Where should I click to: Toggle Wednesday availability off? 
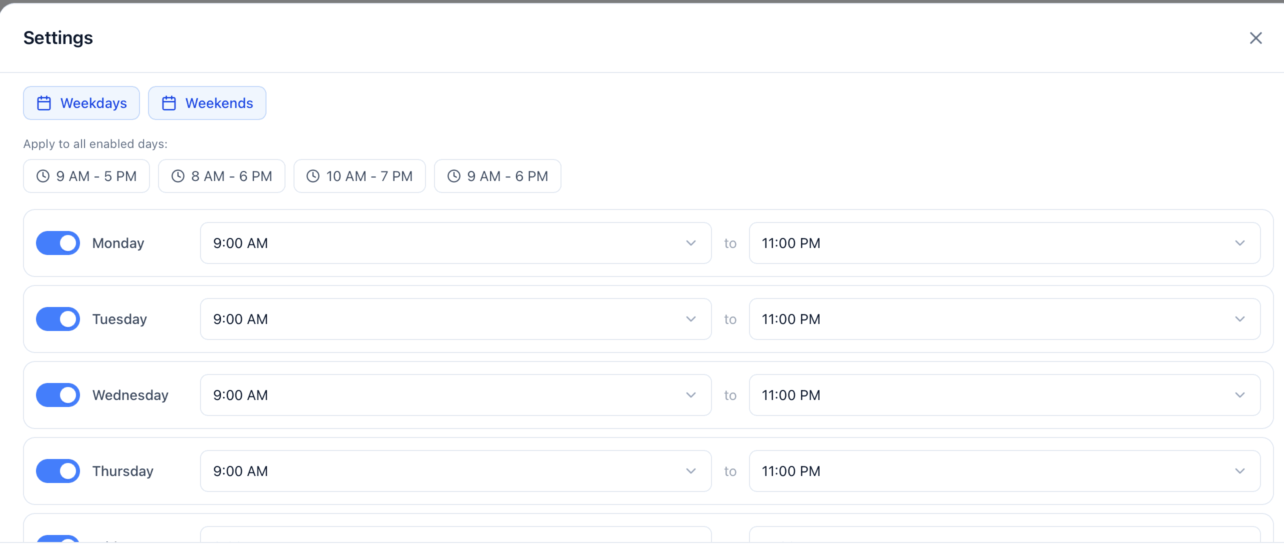tap(58, 395)
